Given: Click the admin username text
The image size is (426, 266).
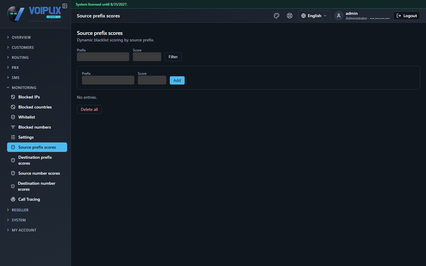Looking at the screenshot, I should [352, 13].
